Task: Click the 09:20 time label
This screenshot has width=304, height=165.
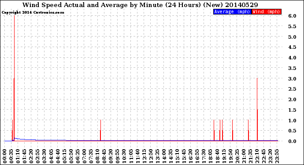Action: (111, 156)
